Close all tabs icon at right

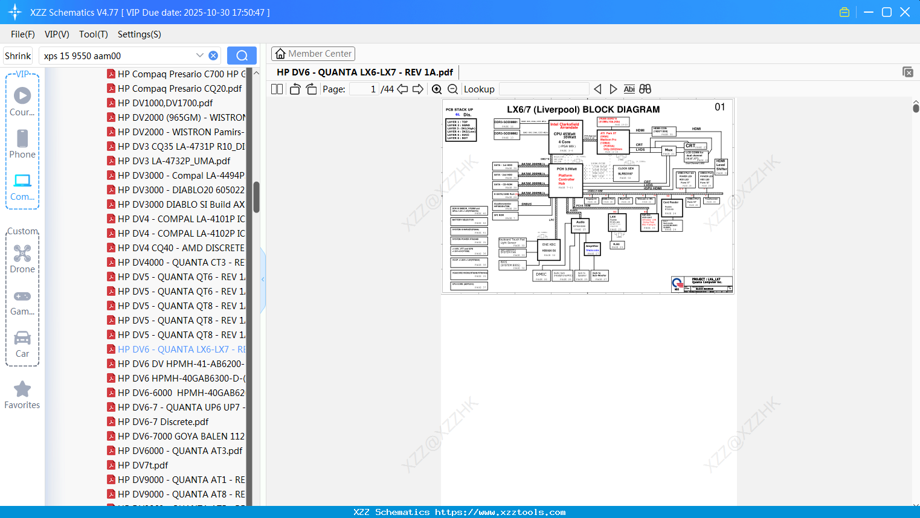908,72
